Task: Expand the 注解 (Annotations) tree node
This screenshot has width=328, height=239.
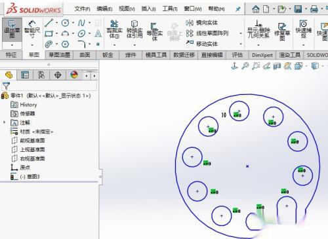Action: [4, 122]
